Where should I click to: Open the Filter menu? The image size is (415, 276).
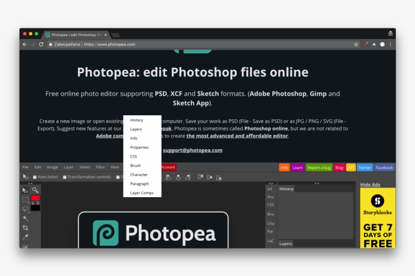pos(100,167)
